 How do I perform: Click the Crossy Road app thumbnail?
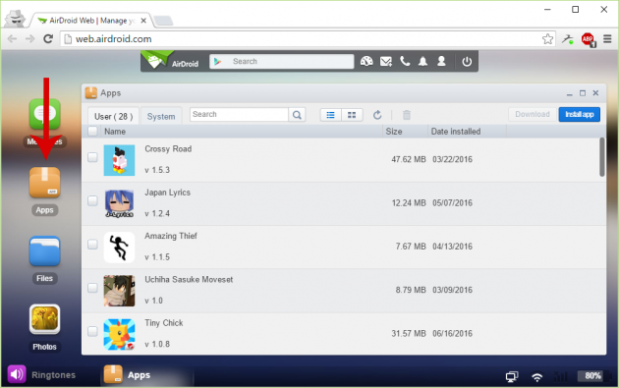coord(119,160)
